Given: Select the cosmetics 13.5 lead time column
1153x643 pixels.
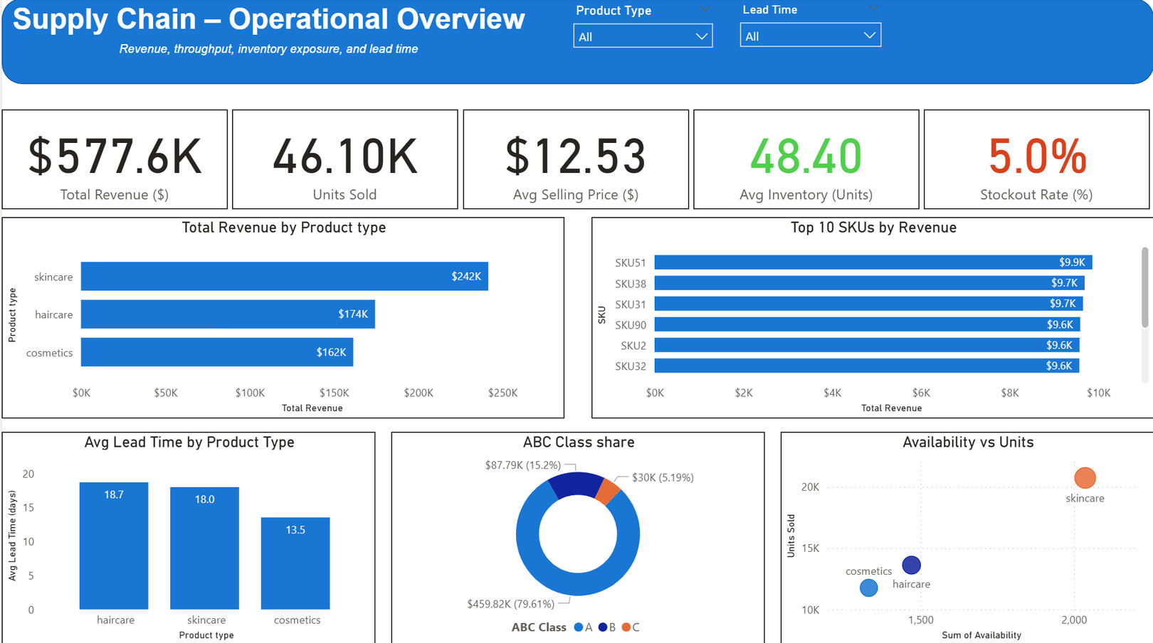Looking at the screenshot, I should click(295, 563).
